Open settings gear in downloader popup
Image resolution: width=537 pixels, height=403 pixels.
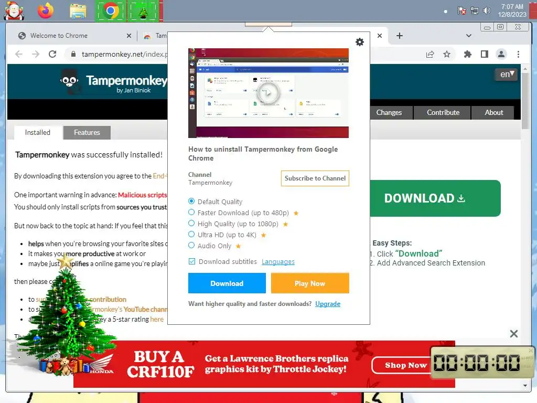click(x=360, y=42)
